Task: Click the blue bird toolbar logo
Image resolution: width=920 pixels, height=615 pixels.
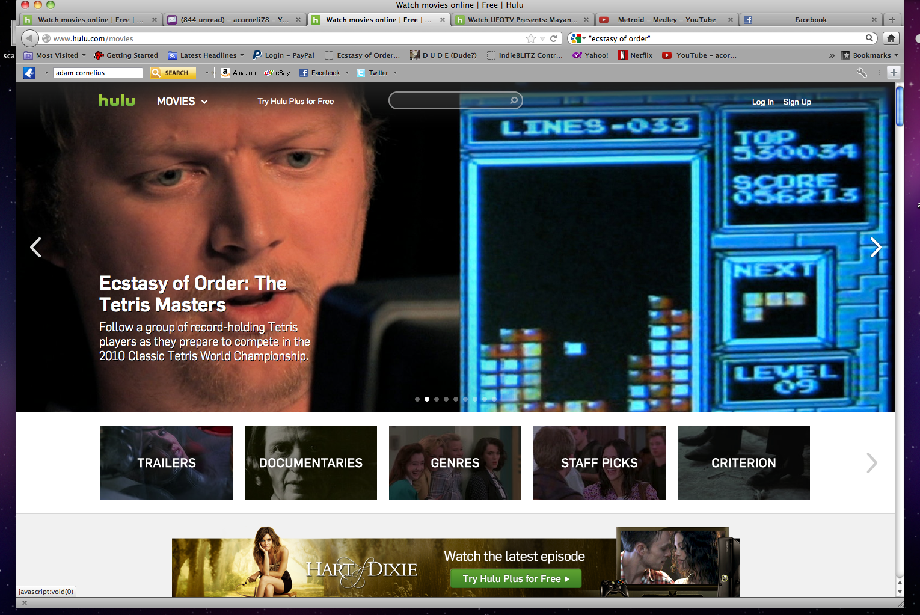Action: coord(29,73)
